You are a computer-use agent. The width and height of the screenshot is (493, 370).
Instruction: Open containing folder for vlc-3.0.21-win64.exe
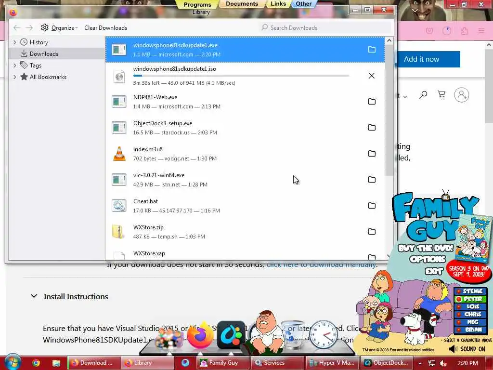pos(372,180)
